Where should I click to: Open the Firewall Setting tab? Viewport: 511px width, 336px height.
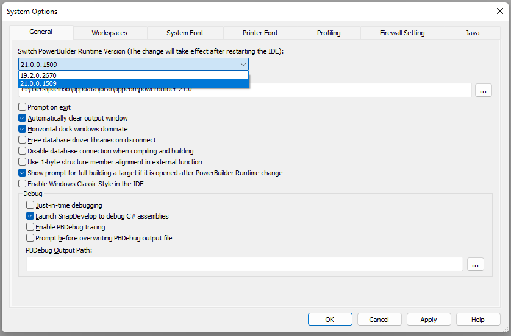click(x=402, y=33)
